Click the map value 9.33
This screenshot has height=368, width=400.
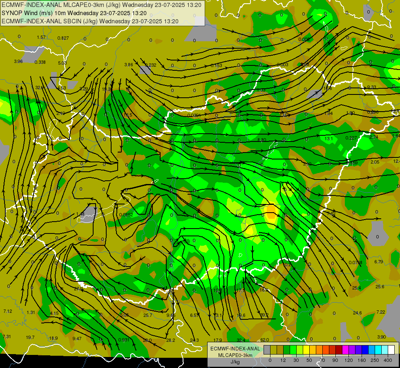click(x=371, y=87)
